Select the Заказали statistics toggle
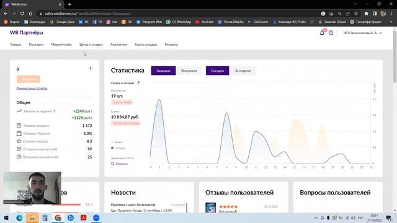The width and height of the screenshot is (397, 223). [163, 71]
